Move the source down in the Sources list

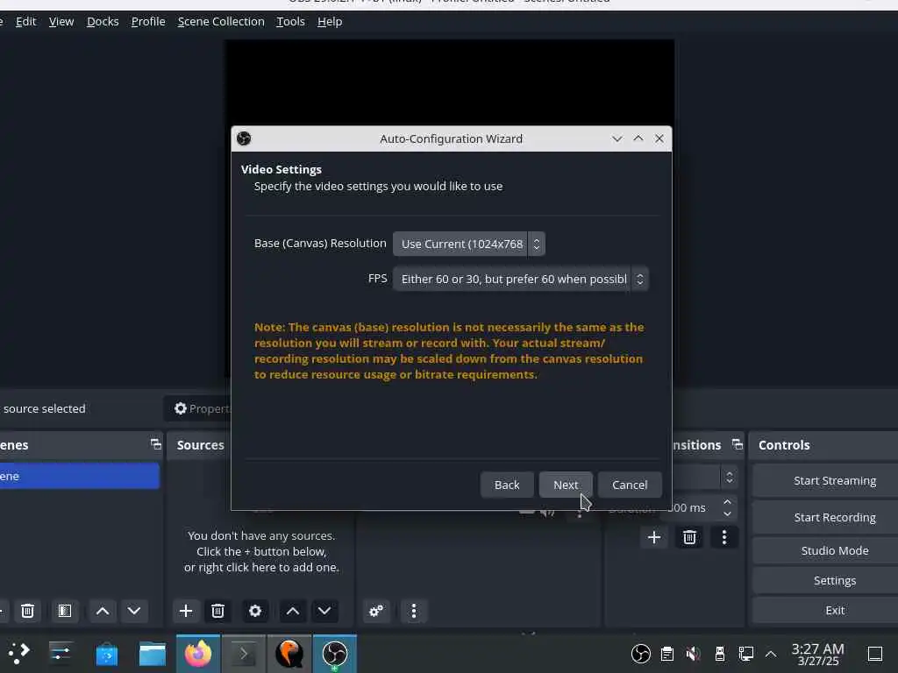[x=324, y=611]
